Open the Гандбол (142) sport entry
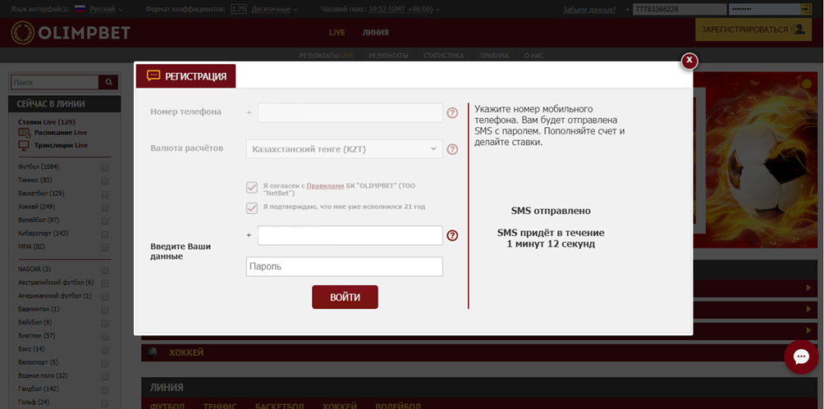The height and width of the screenshot is (409, 824). coord(39,389)
